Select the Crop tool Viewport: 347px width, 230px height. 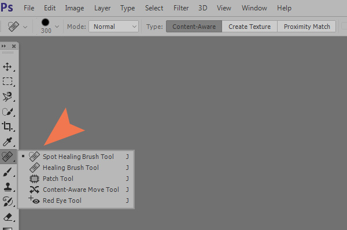pos(8,127)
